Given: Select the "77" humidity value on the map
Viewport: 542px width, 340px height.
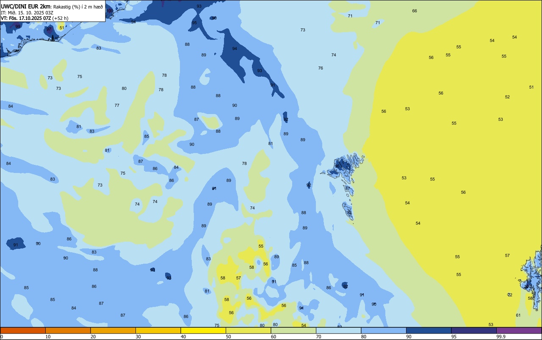Looking at the screenshot, I should 117,105.
